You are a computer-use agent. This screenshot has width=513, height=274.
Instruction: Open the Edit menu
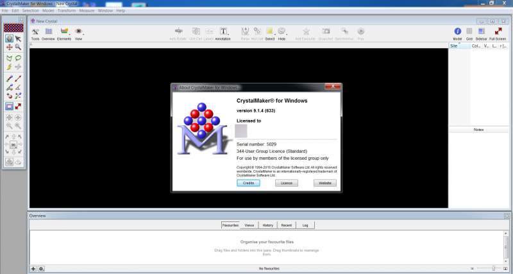(15, 11)
